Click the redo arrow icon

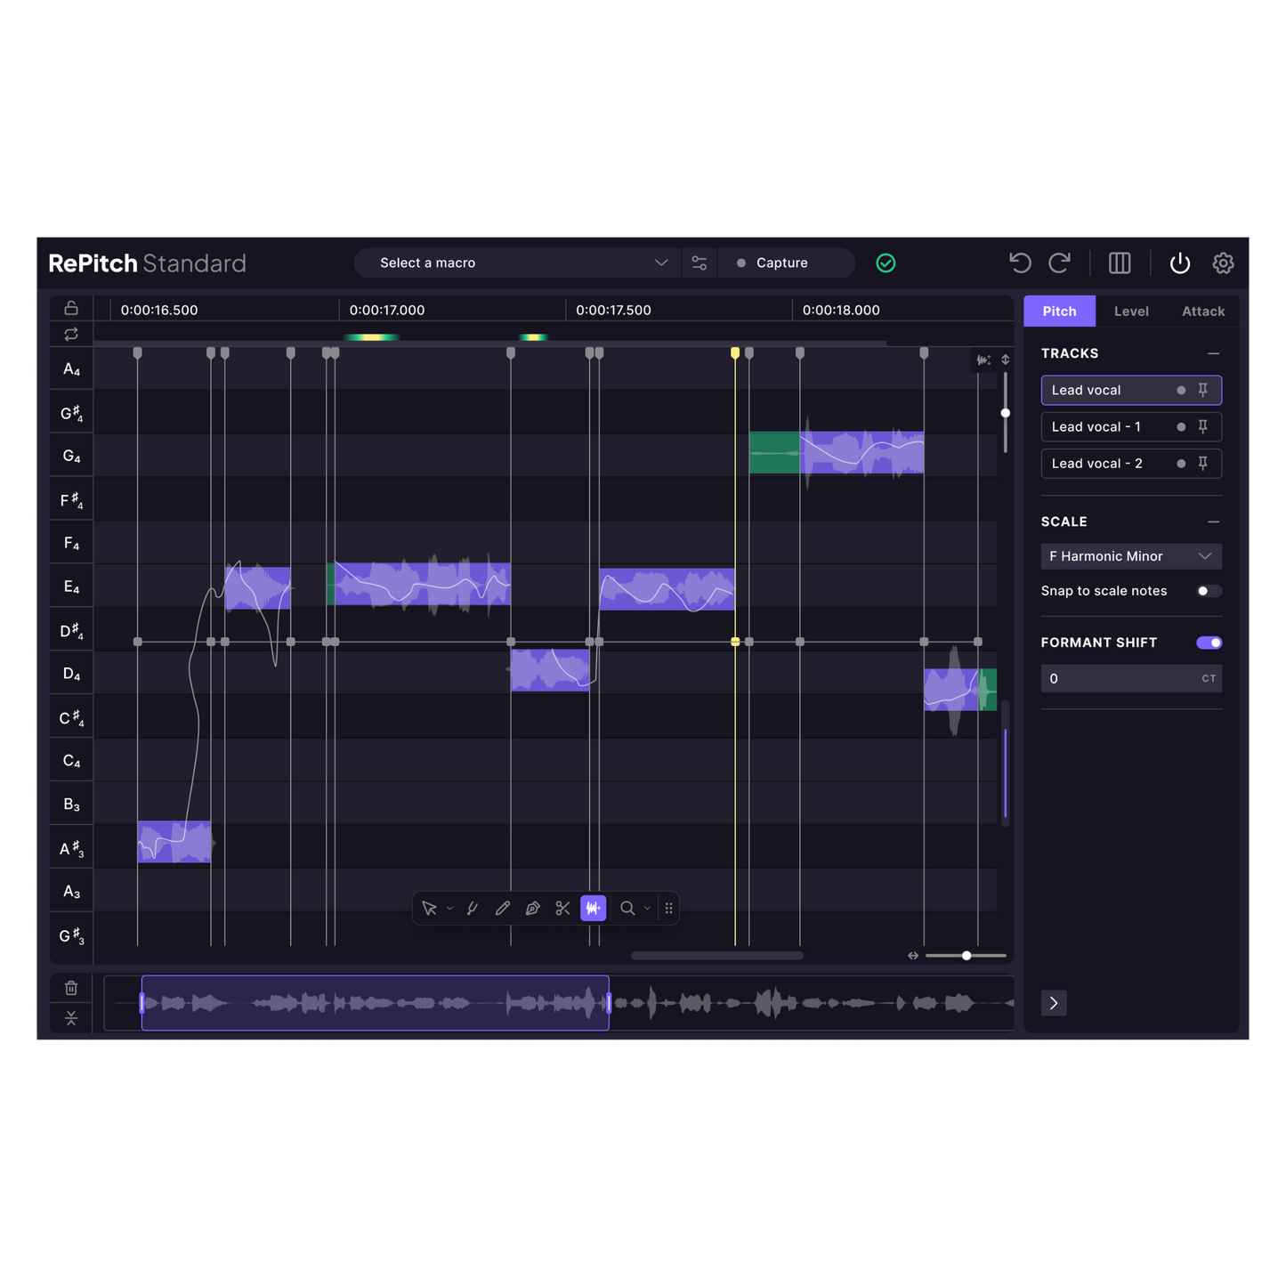pos(1059,263)
